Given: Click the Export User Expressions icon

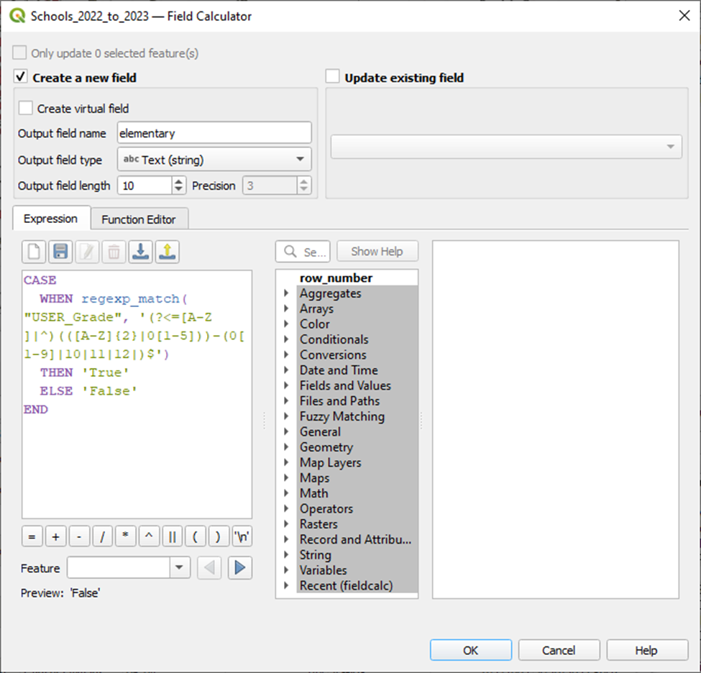Looking at the screenshot, I should pyautogui.click(x=167, y=252).
